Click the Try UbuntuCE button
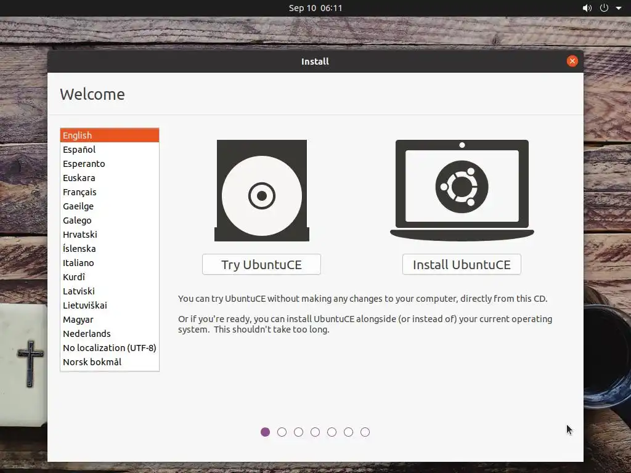 click(x=261, y=264)
